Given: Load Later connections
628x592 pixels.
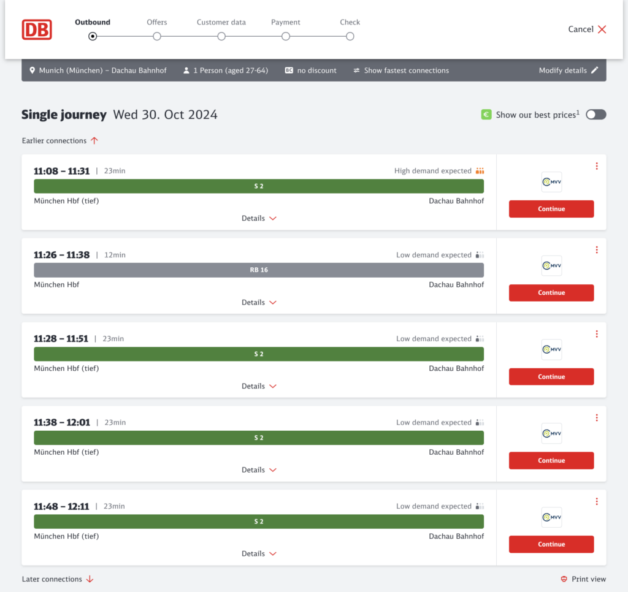Looking at the screenshot, I should pyautogui.click(x=58, y=579).
